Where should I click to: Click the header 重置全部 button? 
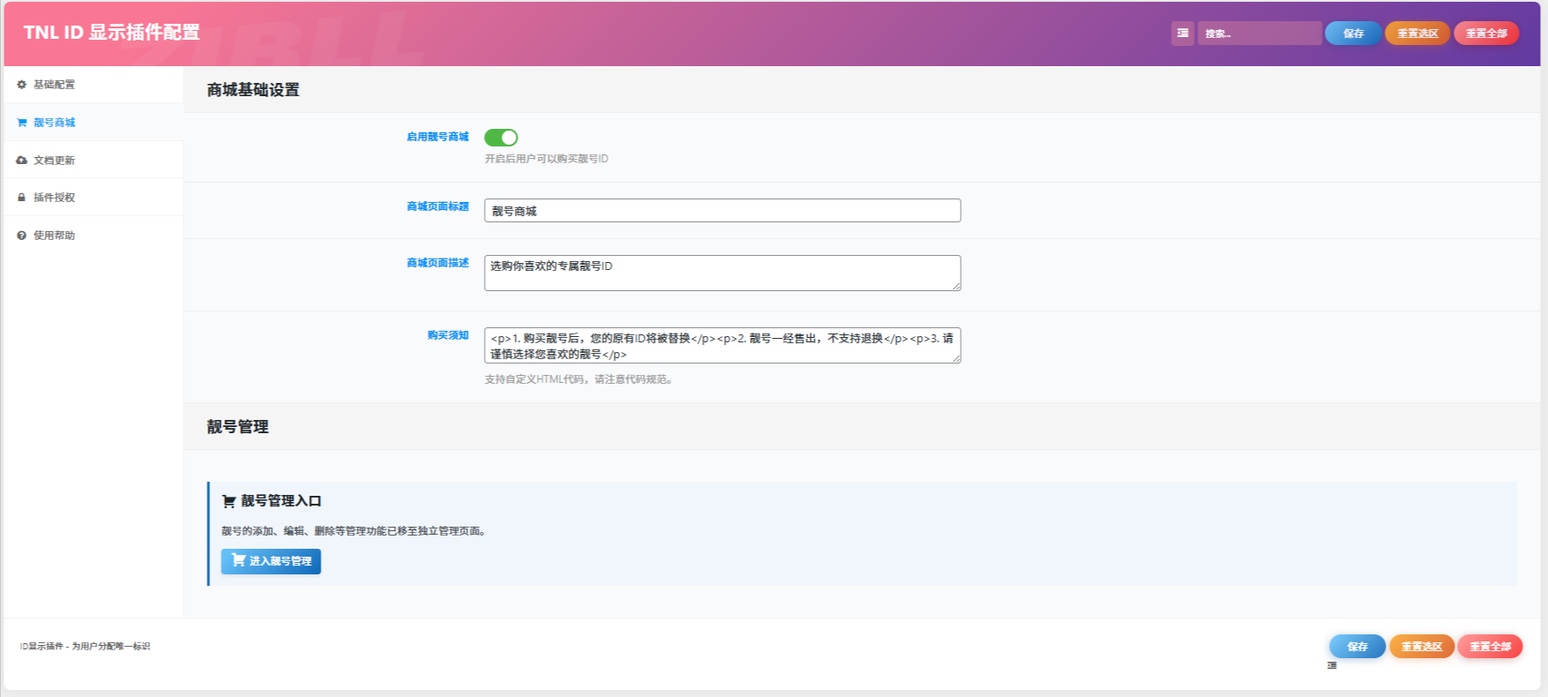click(1486, 34)
